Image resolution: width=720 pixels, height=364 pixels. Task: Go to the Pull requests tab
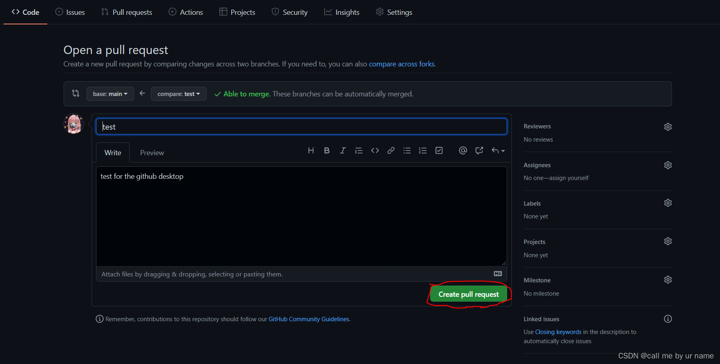[x=126, y=12]
